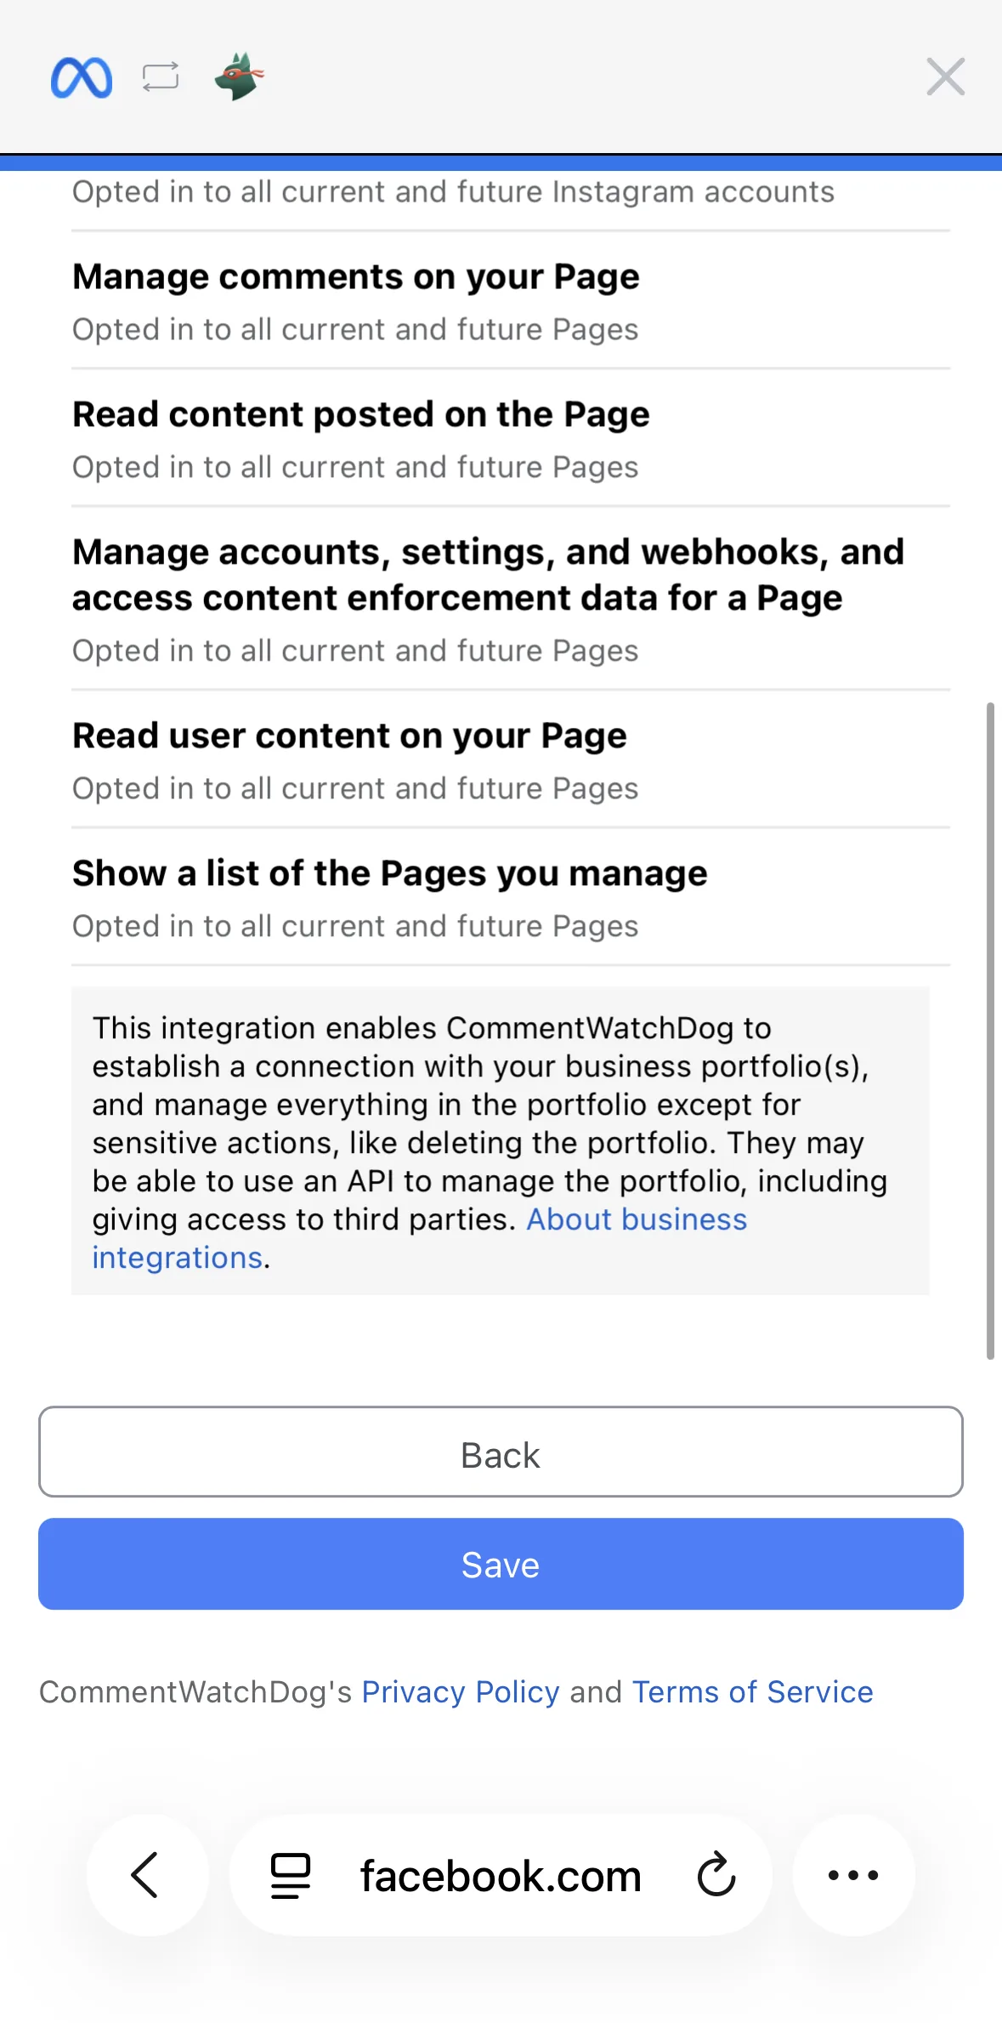
Task: Select Manage accounts, settings, and webhooks item
Action: point(510,600)
